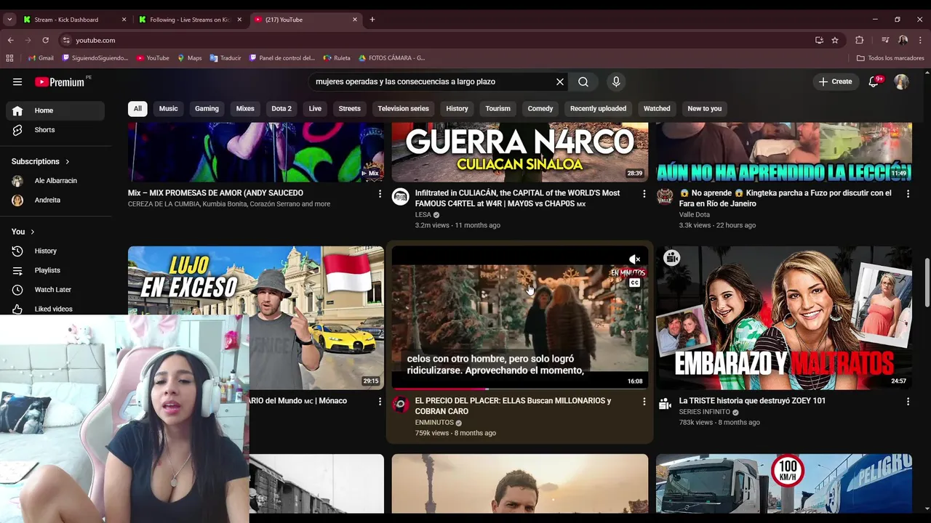This screenshot has height=523, width=931.
Task: Select the Live filter chip
Action: pyautogui.click(x=315, y=109)
